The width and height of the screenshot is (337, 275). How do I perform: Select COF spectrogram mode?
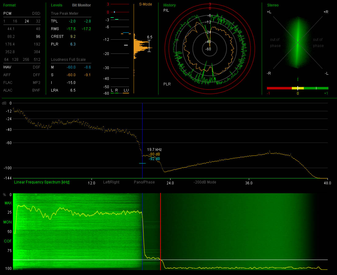[x=8, y=241]
